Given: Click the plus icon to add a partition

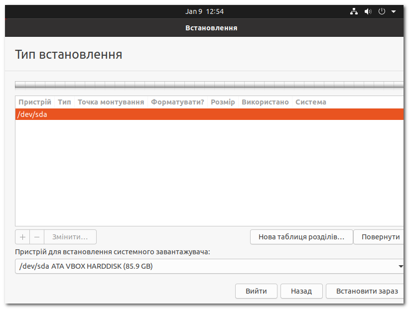Looking at the screenshot, I should [22, 236].
